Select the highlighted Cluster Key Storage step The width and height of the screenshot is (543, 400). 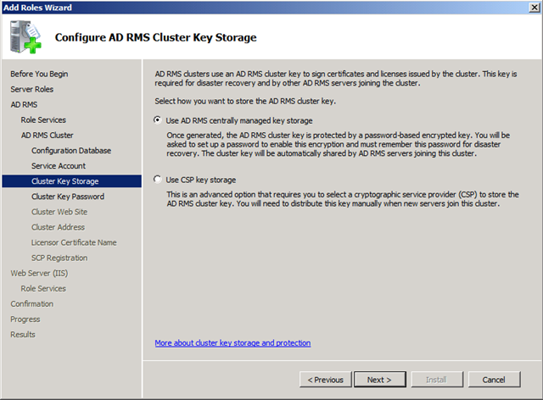71,181
